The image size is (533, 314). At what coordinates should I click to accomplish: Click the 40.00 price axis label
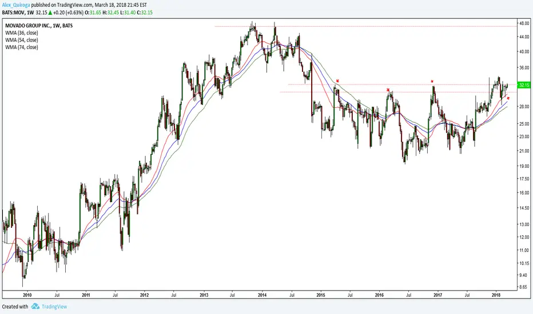[524, 51]
